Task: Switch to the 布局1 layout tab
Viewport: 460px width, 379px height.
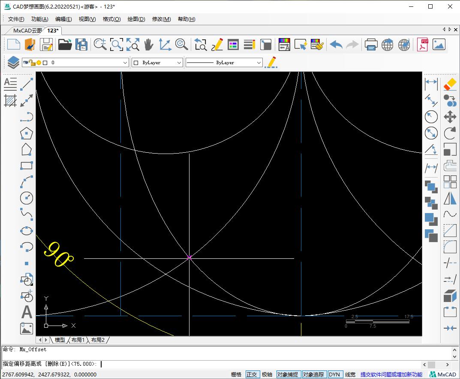Action: click(x=78, y=340)
